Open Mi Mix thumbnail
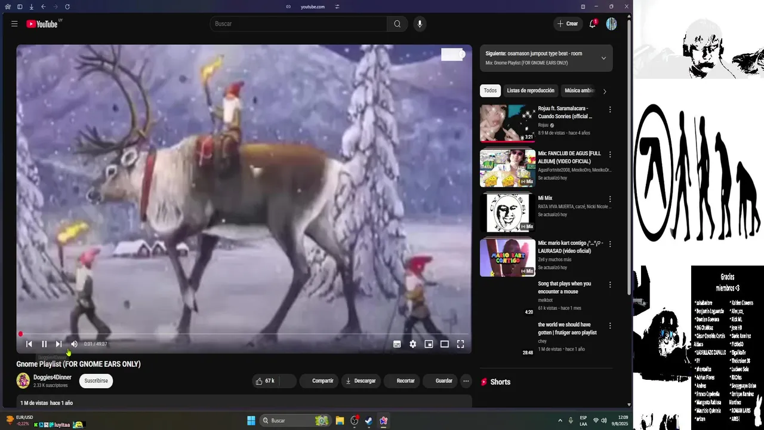Viewport: 764px width, 430px height. [x=507, y=213]
